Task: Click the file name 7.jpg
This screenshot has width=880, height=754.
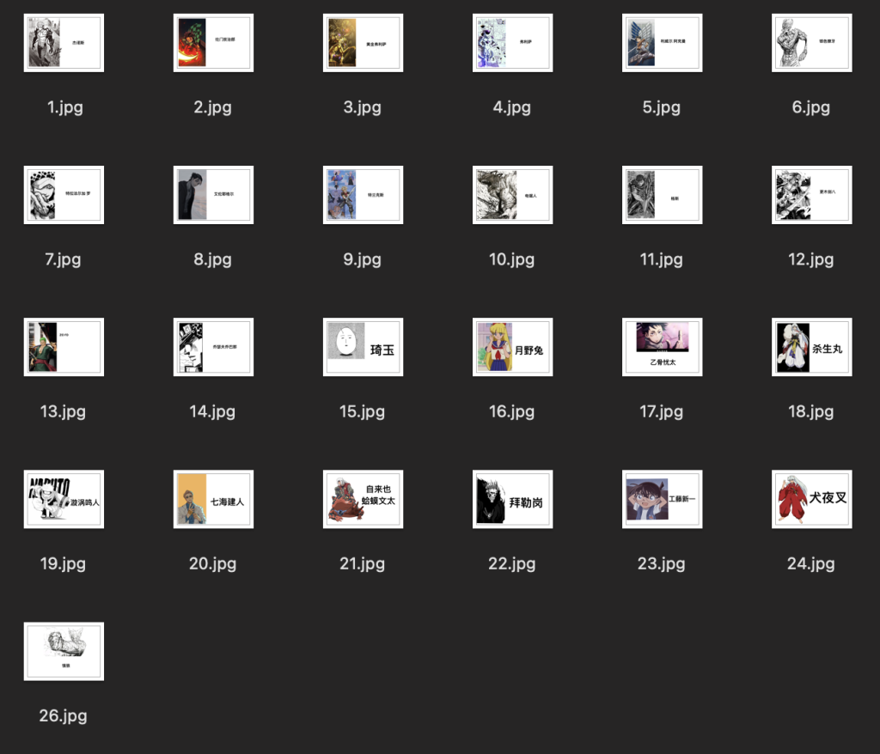Action: [63, 259]
